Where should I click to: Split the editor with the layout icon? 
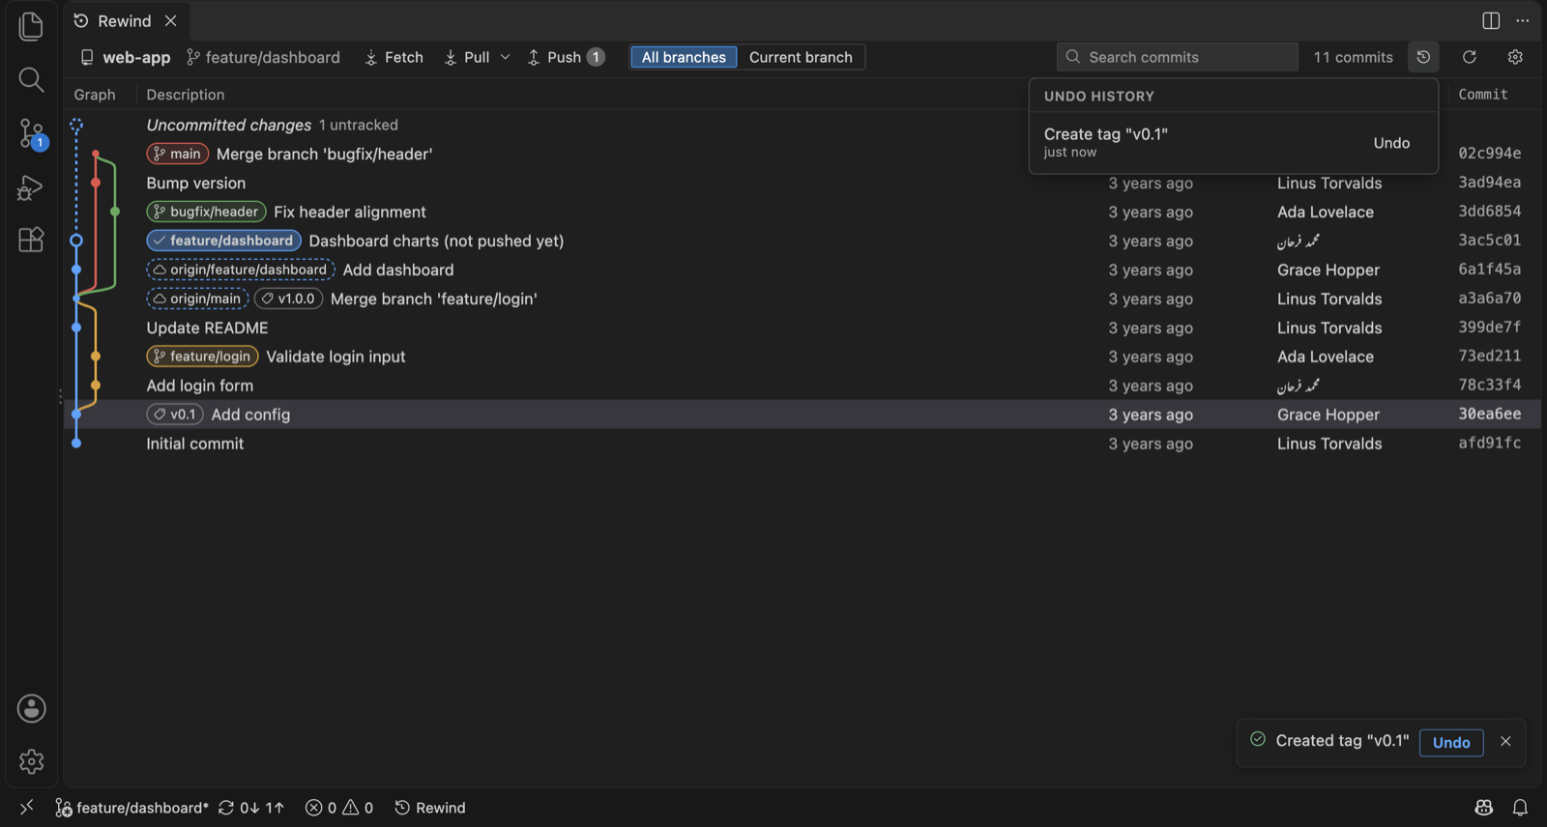[x=1491, y=20]
